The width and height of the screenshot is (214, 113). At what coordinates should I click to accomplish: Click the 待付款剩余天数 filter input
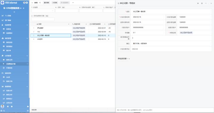pos(43,19)
